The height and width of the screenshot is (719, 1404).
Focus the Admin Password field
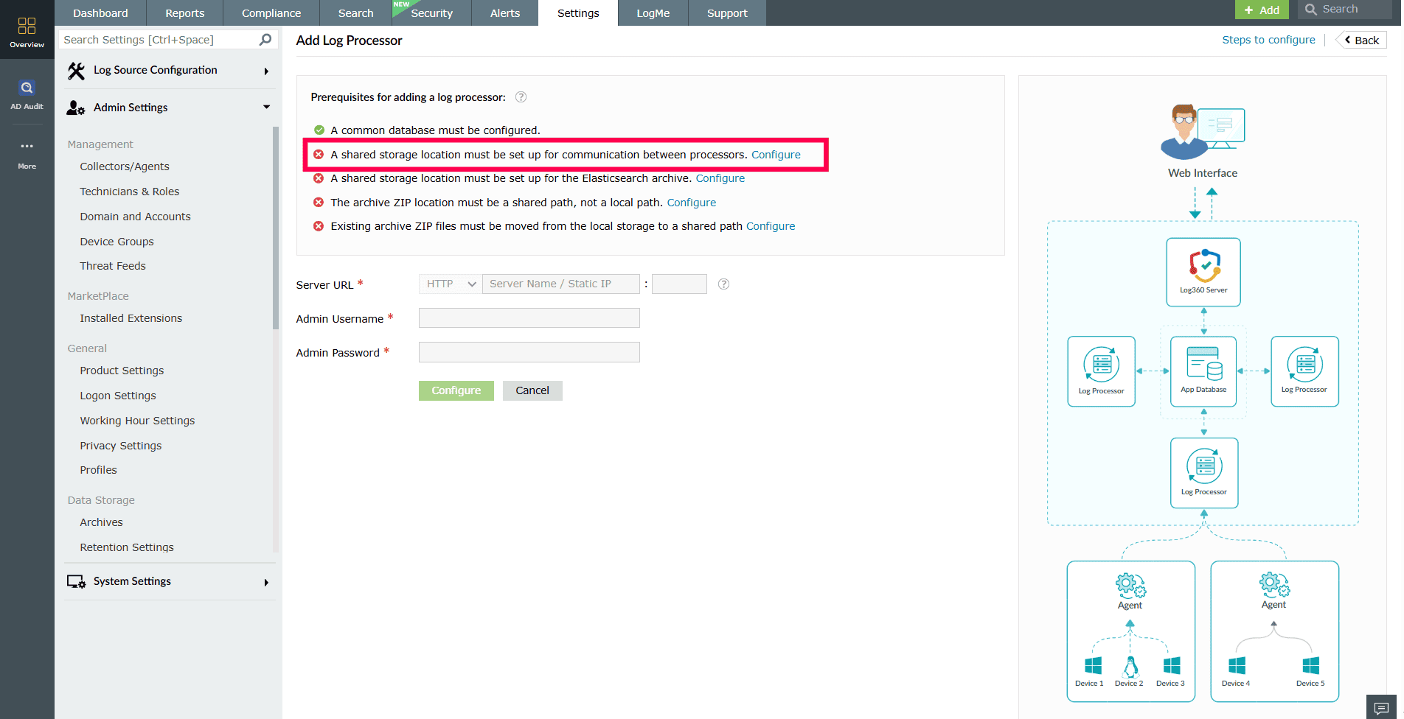[x=529, y=352]
